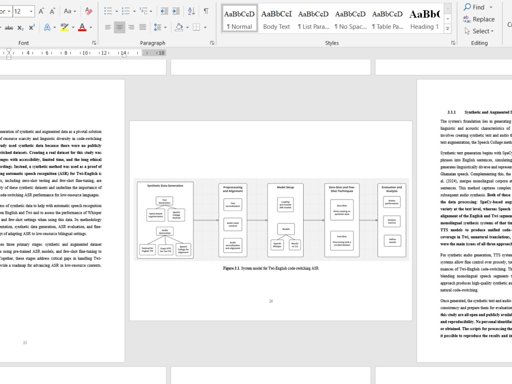The width and height of the screenshot is (512, 384).
Task: Click the first-line indent marker on ruler
Action: pos(9,50)
